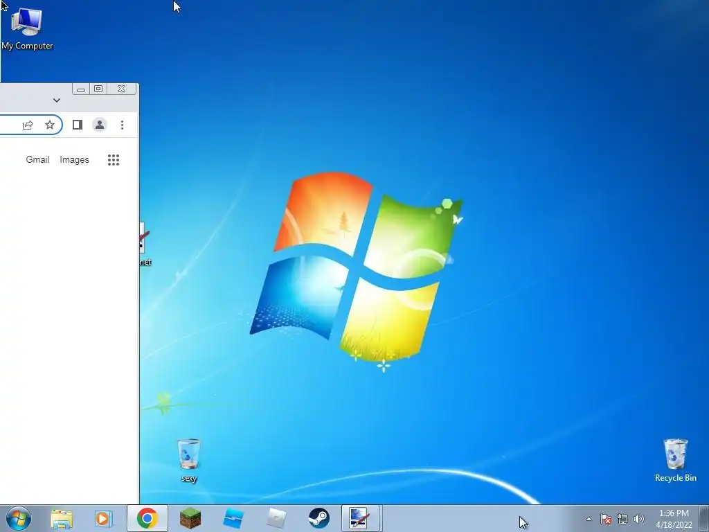709x532 pixels.
Task: Open the Windows Start menu
Action: 19,518
